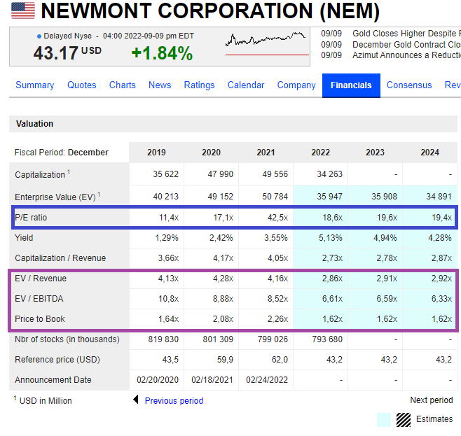Viewport: 461px width, 436px height.
Task: Click the light blue estimates color swatch
Action: point(384,419)
